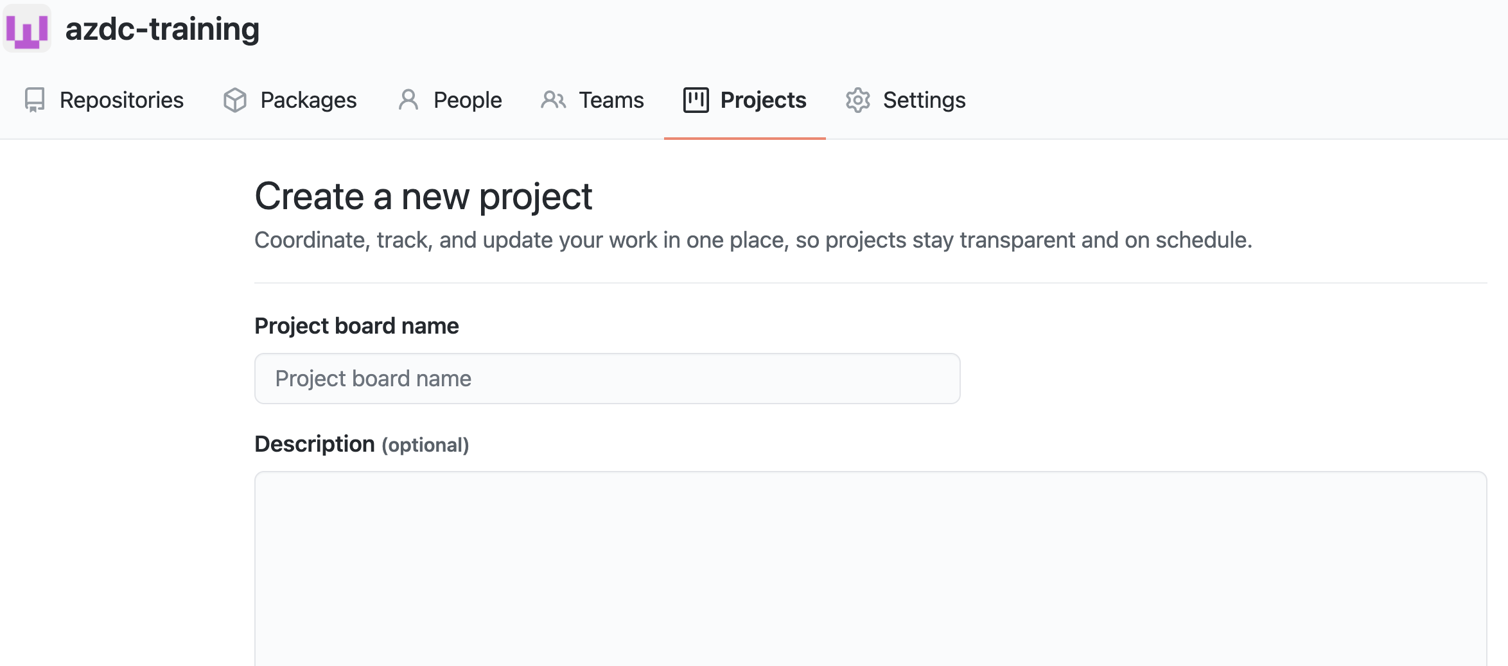Click the Project board name placeholder text
1508x666 pixels.
[x=373, y=379]
